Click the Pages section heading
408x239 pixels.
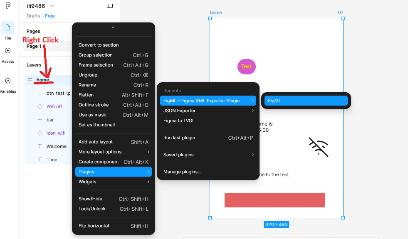33,31
